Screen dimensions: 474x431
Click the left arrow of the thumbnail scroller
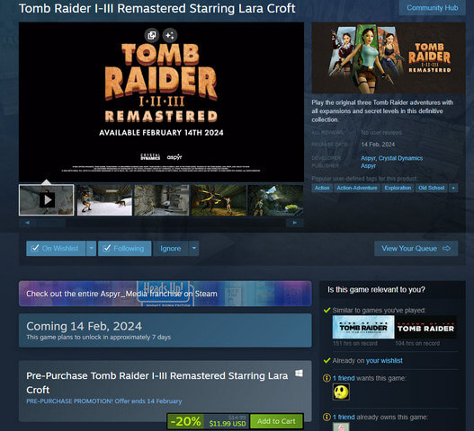[27, 223]
